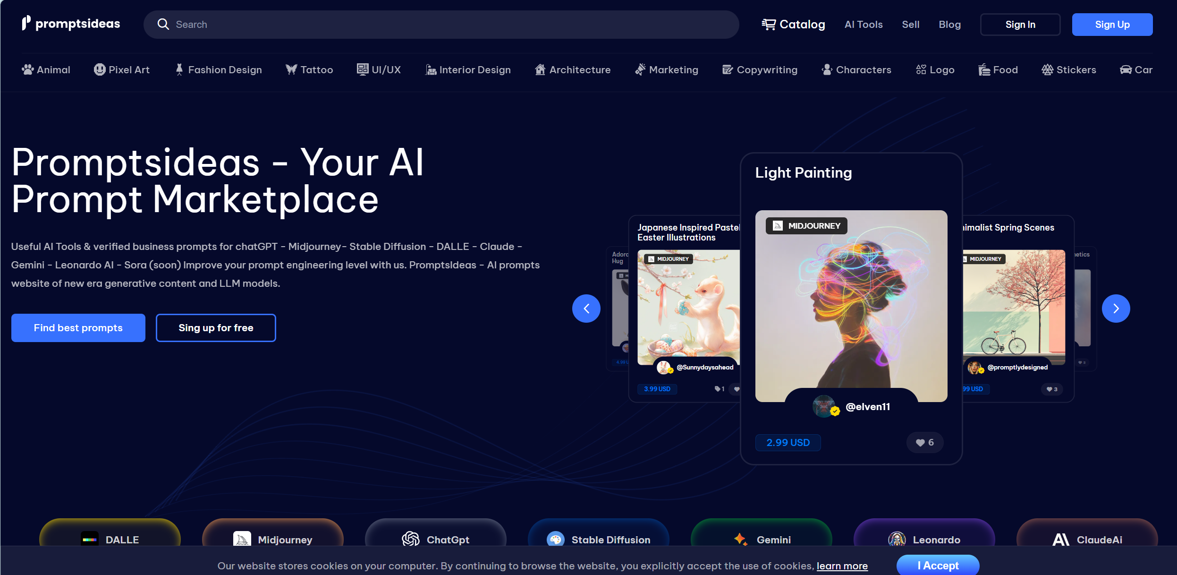Click the Food icon

[x=984, y=70]
